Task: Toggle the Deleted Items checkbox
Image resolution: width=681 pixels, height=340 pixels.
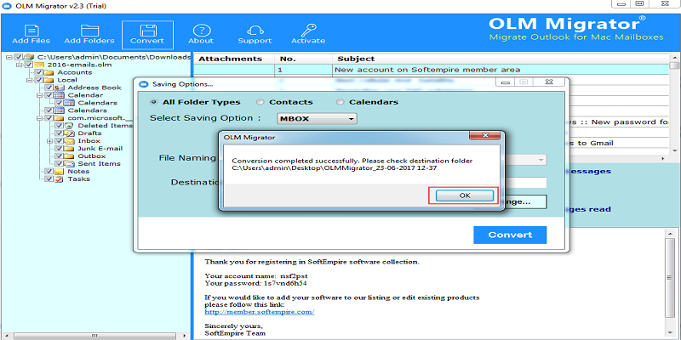Action: (59, 125)
